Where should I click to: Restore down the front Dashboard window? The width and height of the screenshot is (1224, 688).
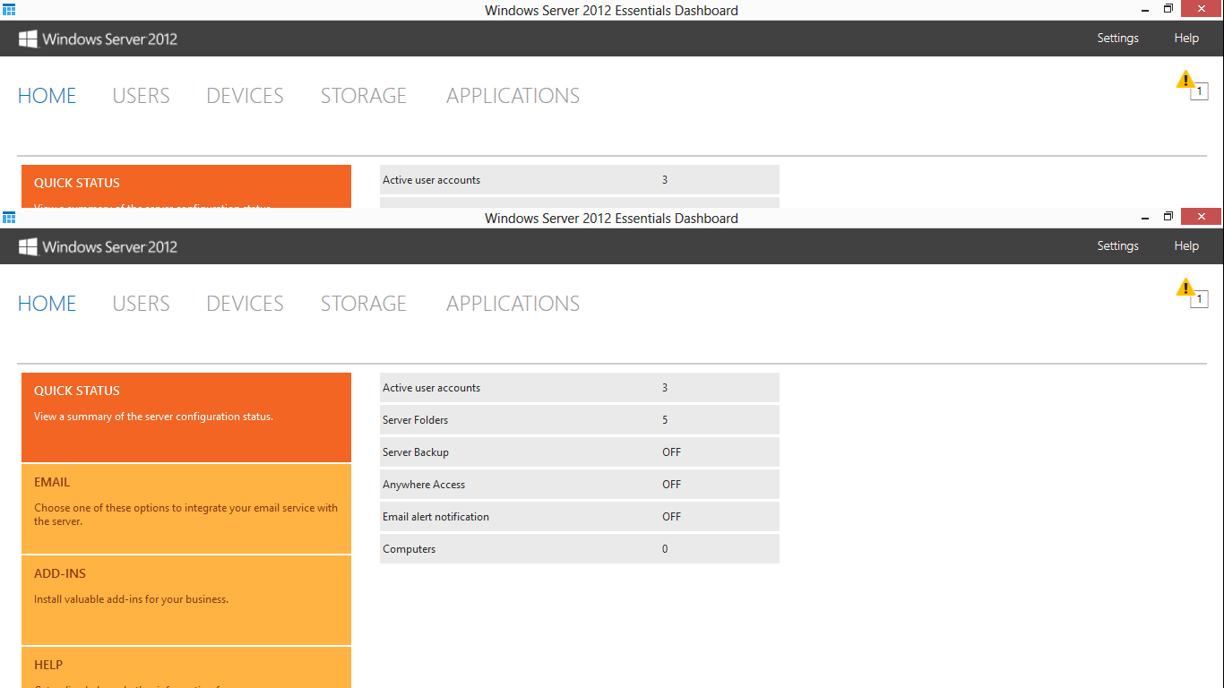click(x=1168, y=217)
